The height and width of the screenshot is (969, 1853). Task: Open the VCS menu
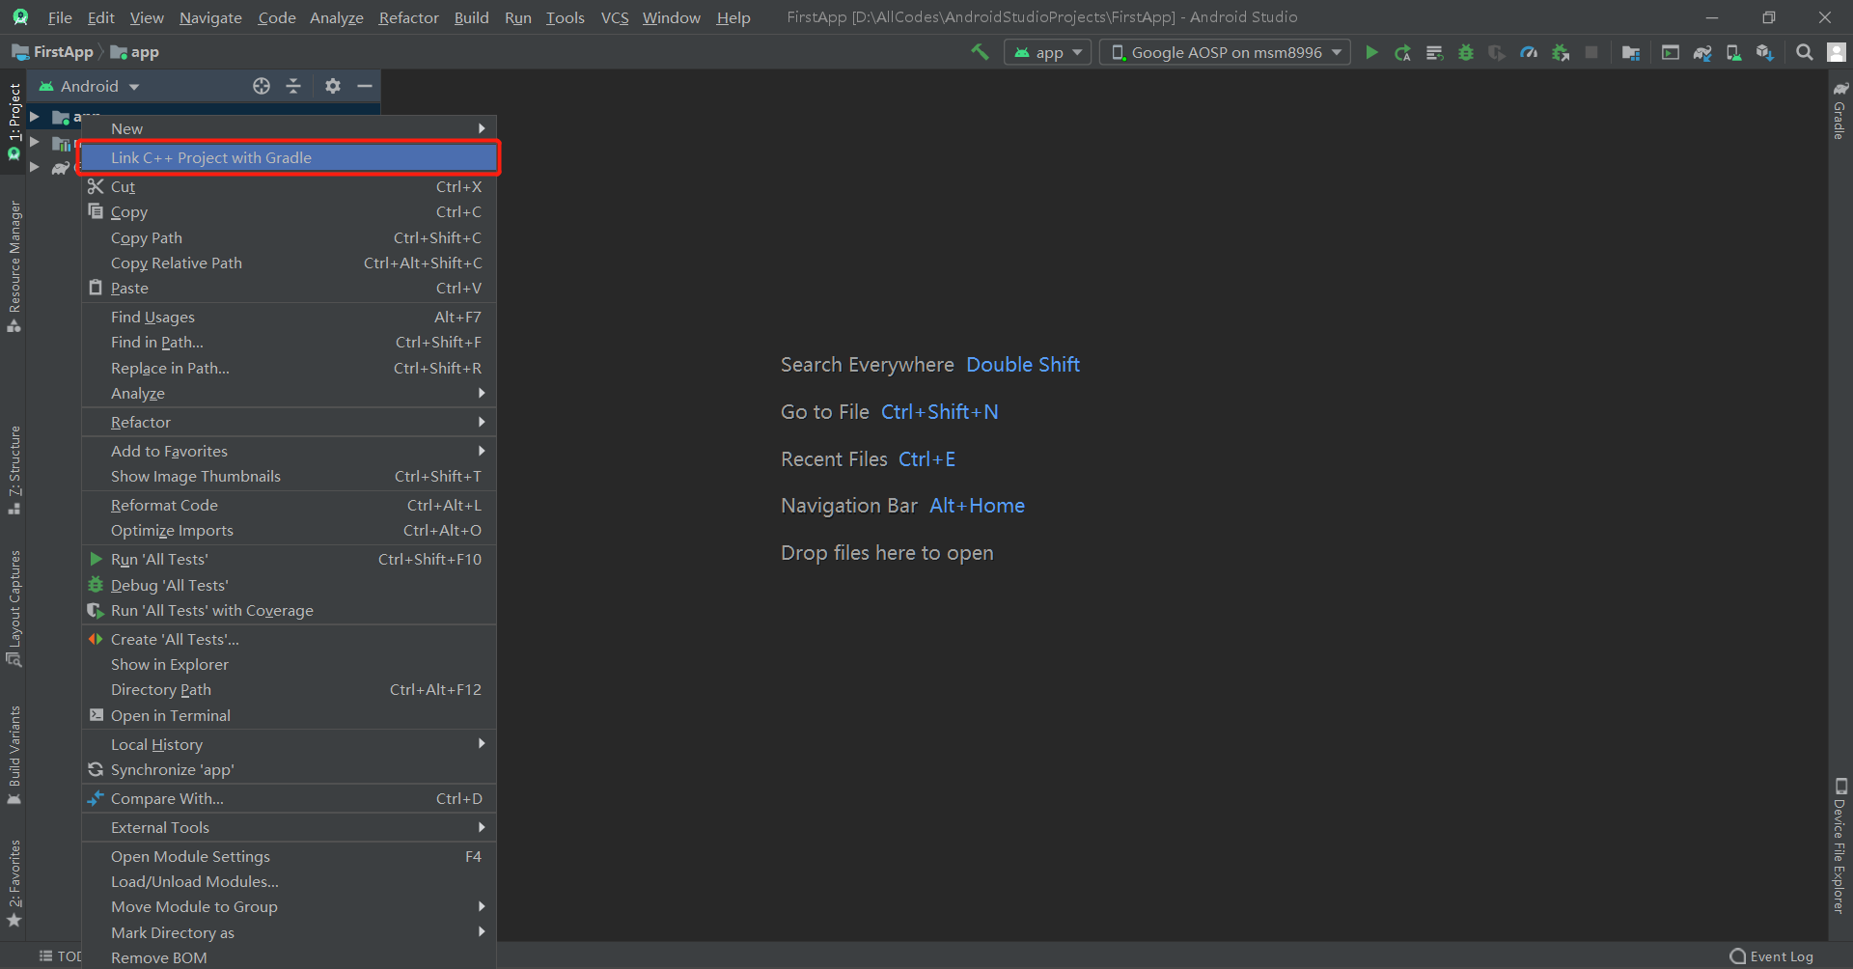tap(614, 17)
